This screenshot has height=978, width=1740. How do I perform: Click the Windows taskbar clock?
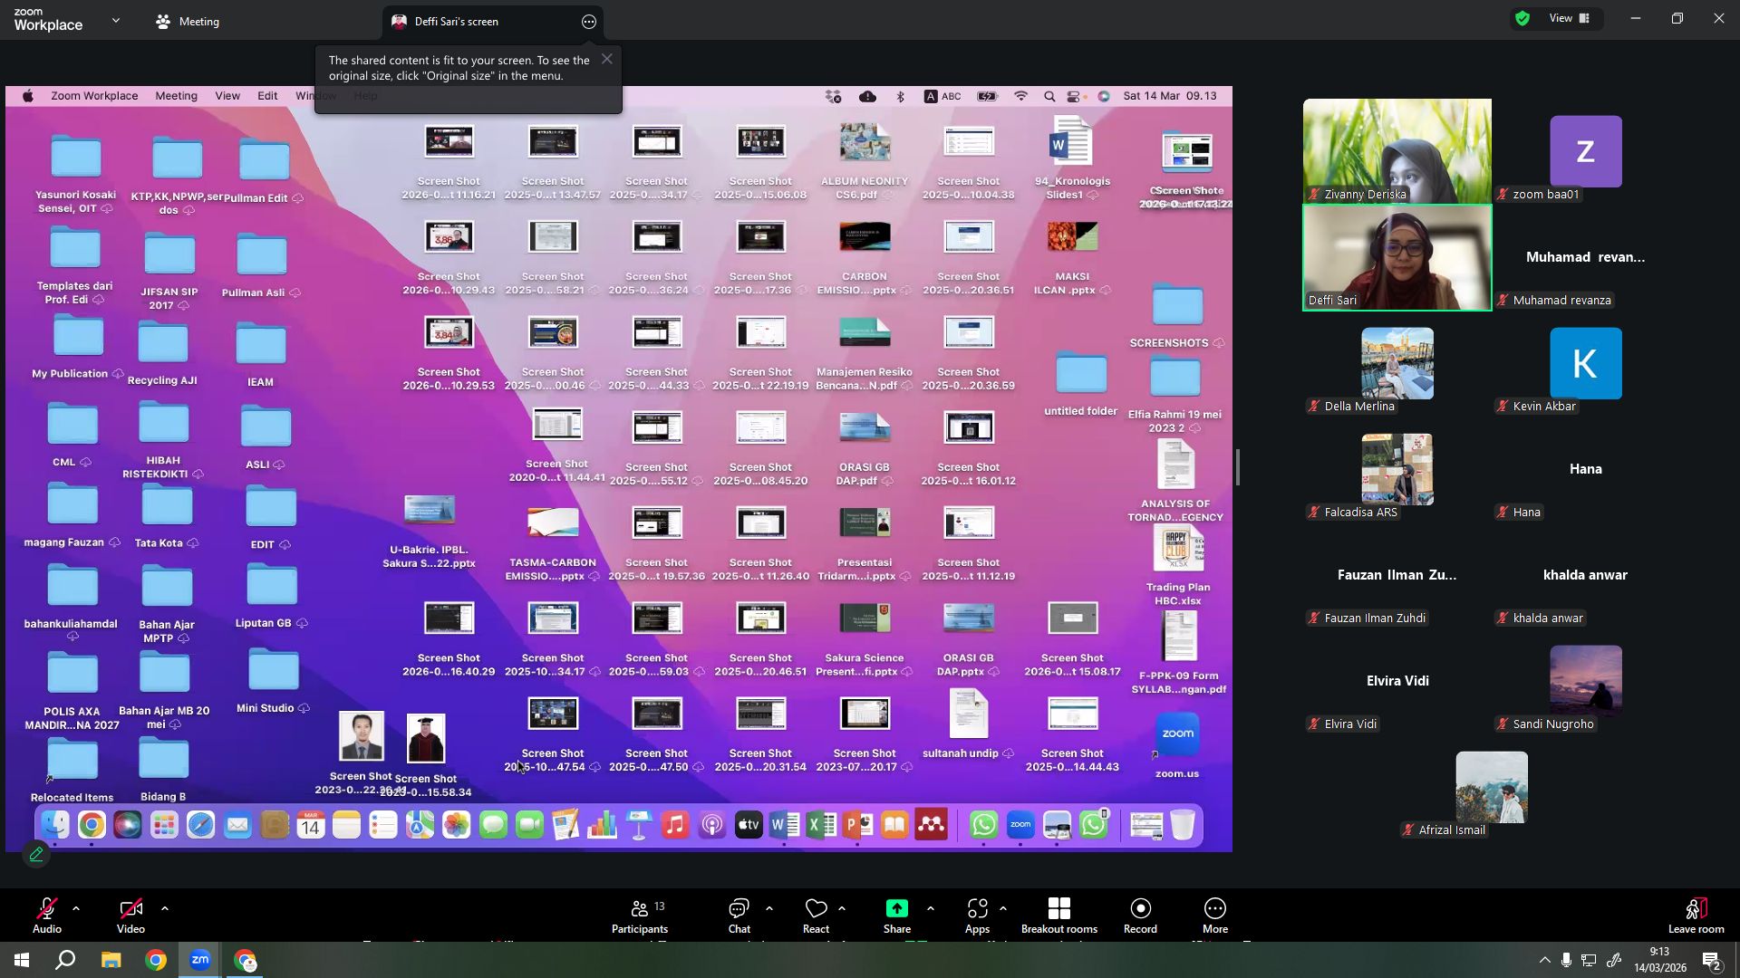click(1660, 960)
